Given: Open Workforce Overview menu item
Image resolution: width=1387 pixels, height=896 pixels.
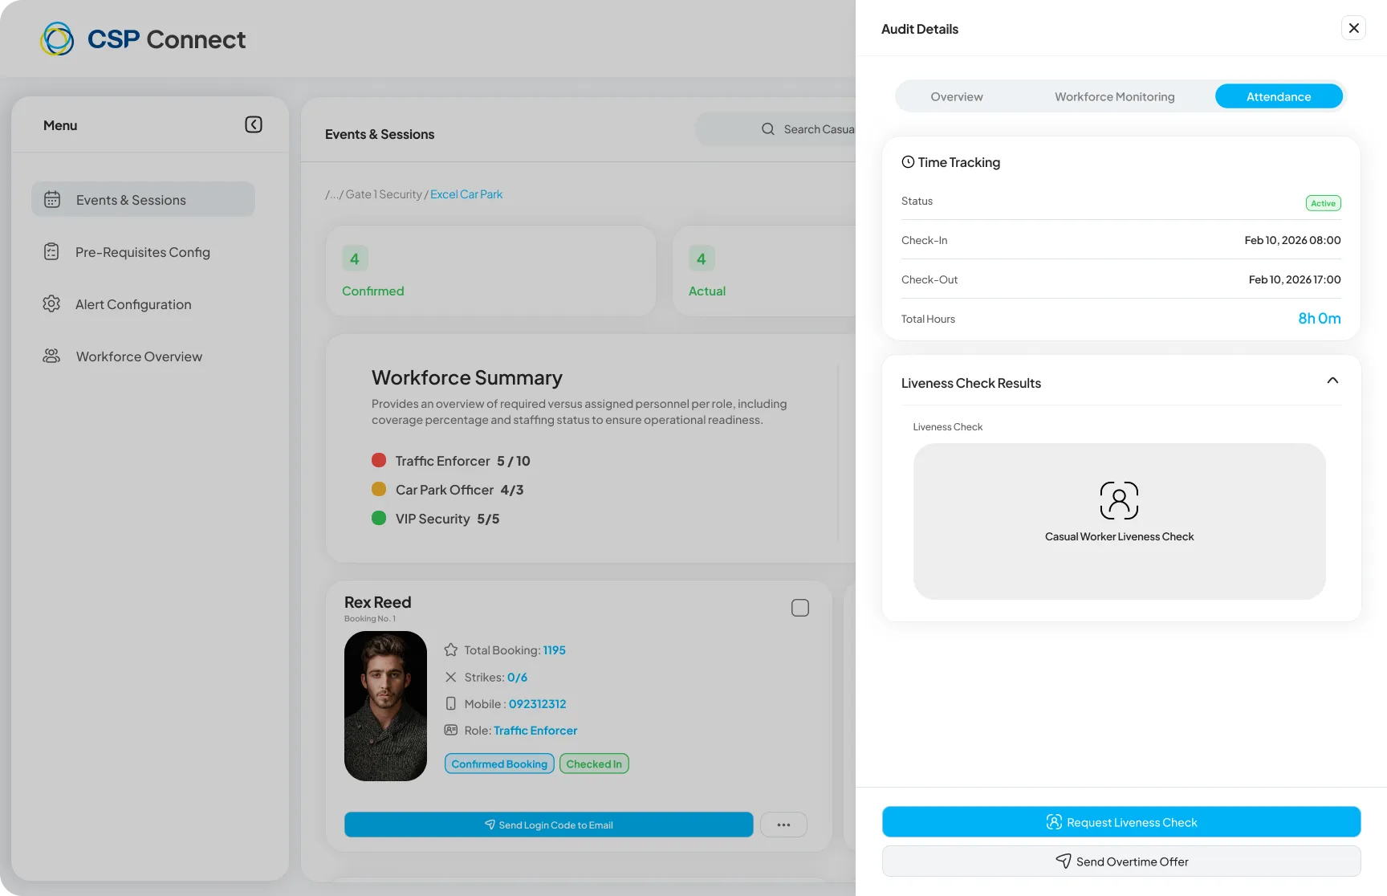Looking at the screenshot, I should [143, 356].
